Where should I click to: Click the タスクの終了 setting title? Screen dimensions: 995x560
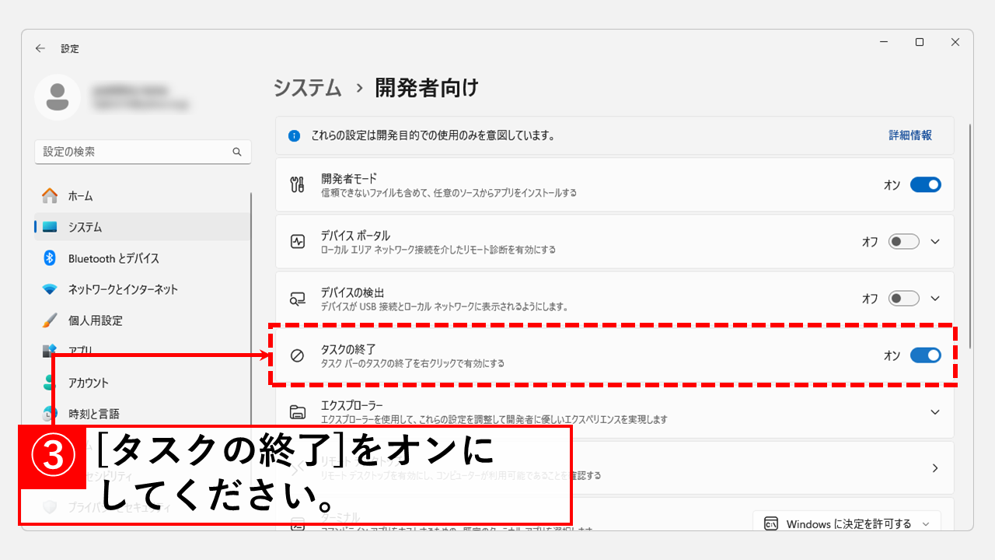tap(348, 349)
